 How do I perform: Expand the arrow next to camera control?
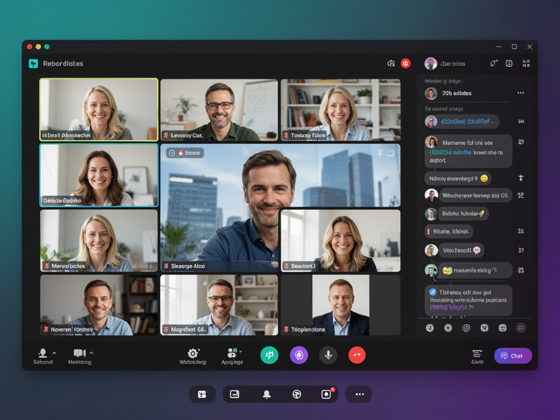pyautogui.click(x=91, y=353)
